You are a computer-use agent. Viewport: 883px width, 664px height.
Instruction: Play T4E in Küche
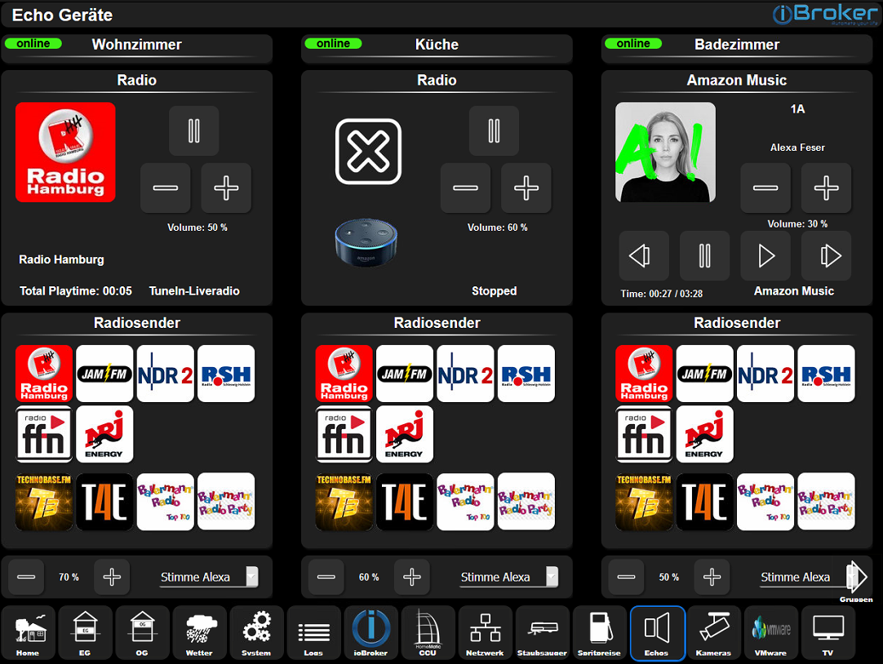(405, 502)
